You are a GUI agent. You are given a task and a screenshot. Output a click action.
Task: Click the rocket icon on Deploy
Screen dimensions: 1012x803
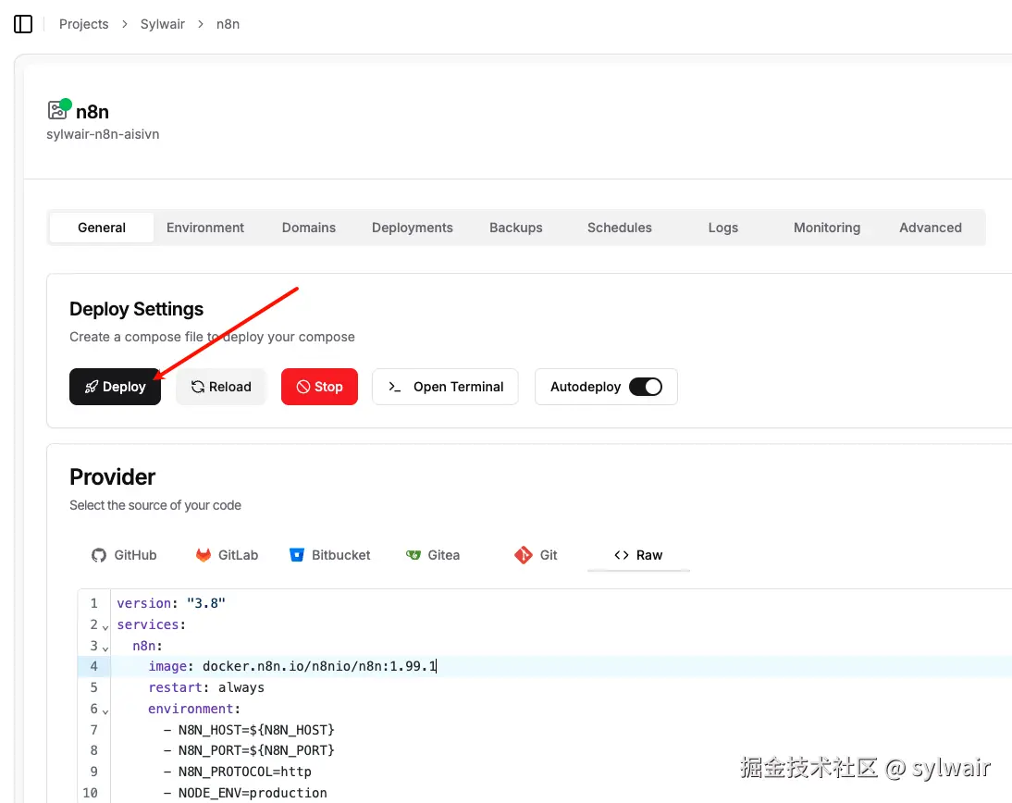pyautogui.click(x=92, y=387)
